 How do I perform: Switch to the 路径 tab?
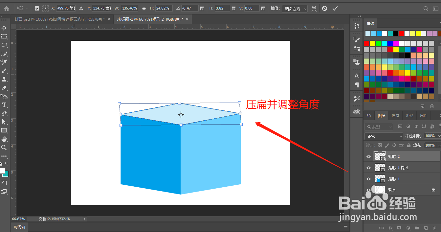(409, 116)
